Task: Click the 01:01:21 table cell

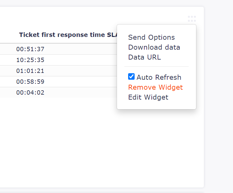Action: pyautogui.click(x=30, y=71)
